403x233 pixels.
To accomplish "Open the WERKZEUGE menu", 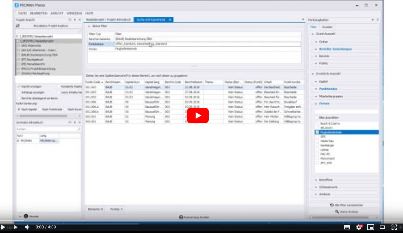I will pos(74,13).
